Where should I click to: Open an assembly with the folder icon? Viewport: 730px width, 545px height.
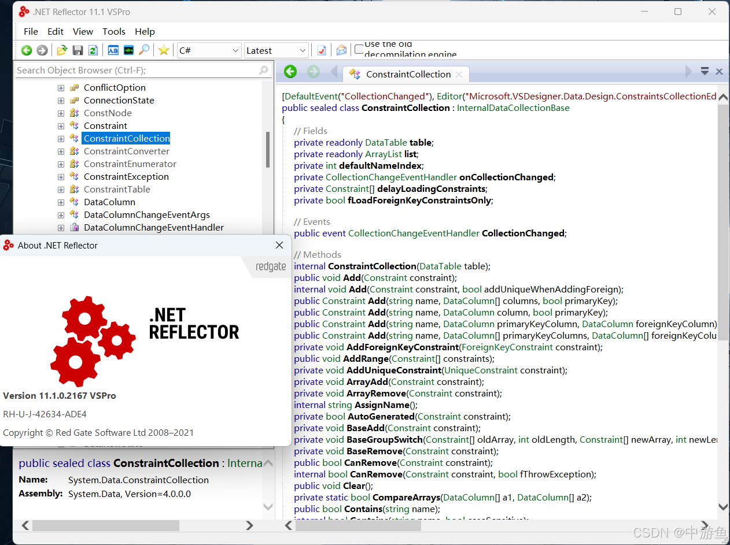point(62,50)
